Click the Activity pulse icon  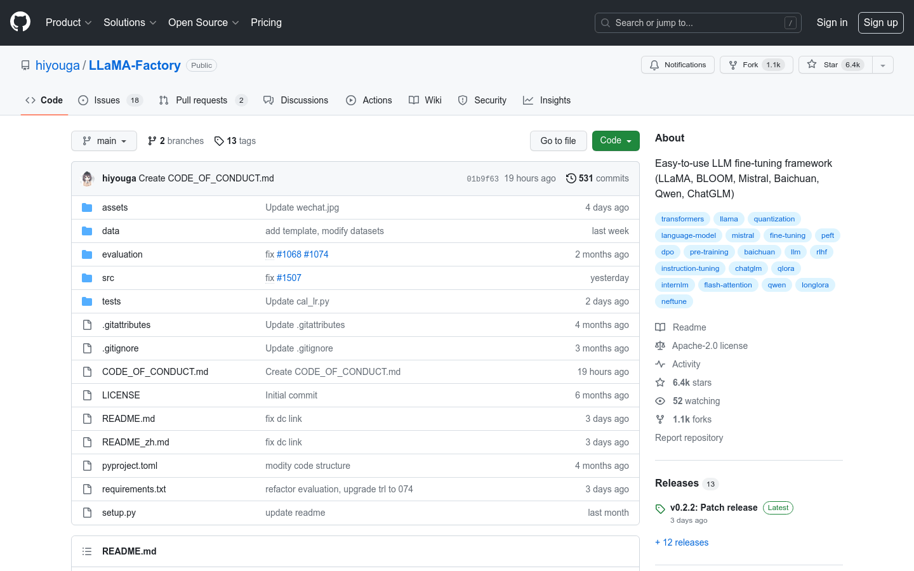click(660, 364)
